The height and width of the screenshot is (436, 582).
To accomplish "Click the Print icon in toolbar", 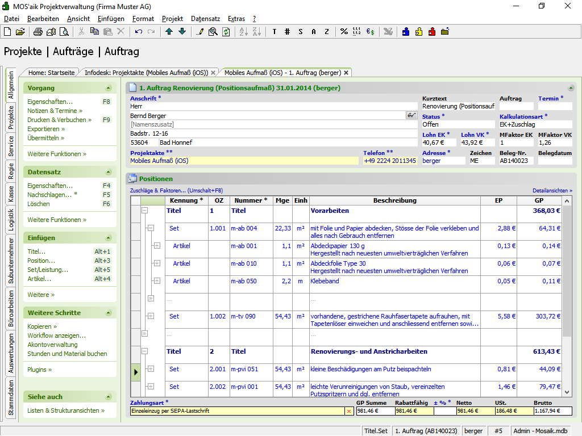I will pyautogui.click(x=38, y=32).
